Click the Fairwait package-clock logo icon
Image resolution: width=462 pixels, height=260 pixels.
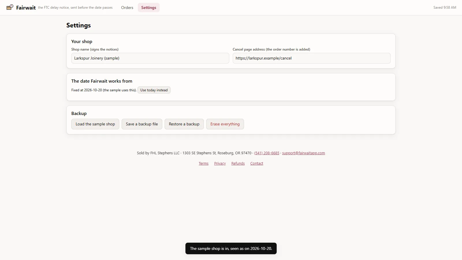pyautogui.click(x=10, y=7)
